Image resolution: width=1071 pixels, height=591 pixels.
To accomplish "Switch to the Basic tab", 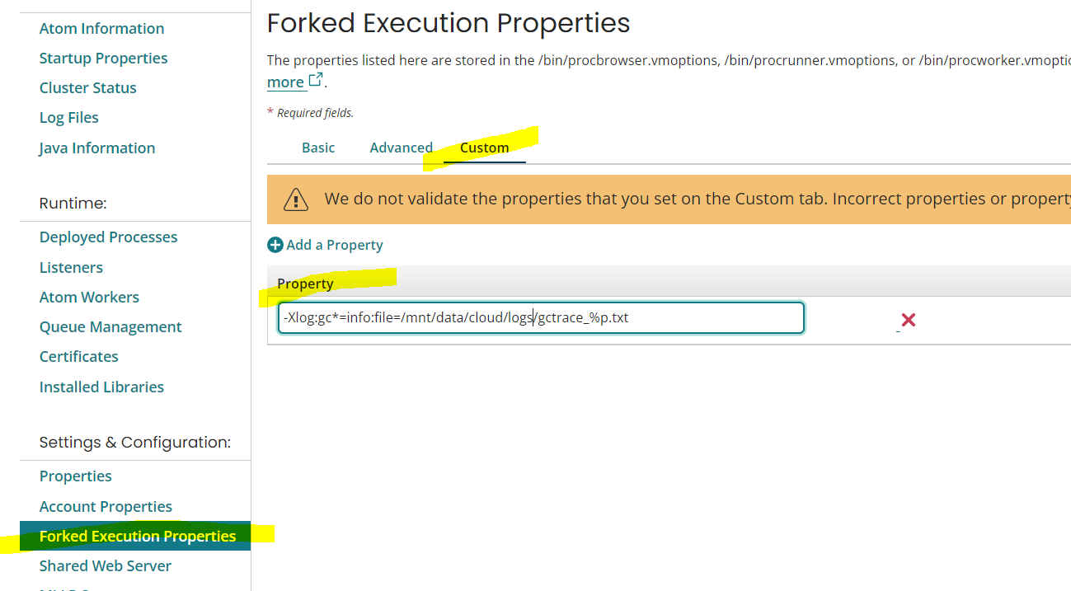I will [318, 148].
